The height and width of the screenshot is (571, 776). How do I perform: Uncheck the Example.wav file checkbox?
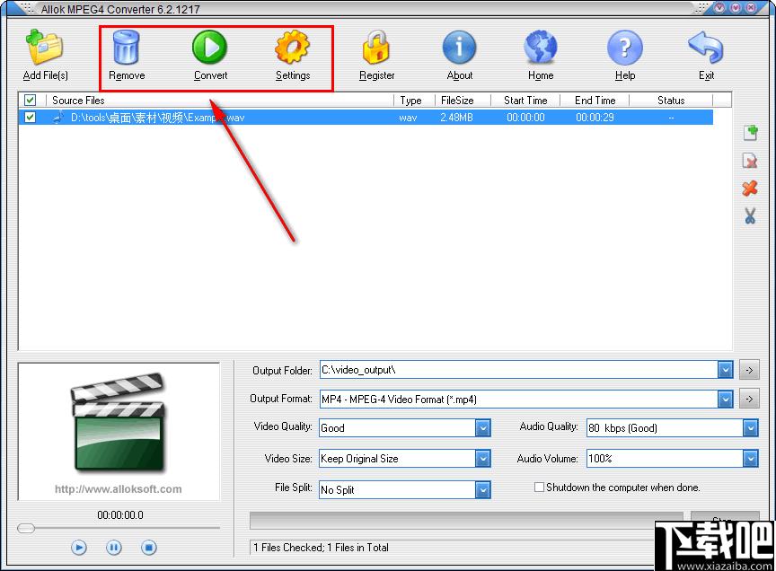pyautogui.click(x=31, y=118)
